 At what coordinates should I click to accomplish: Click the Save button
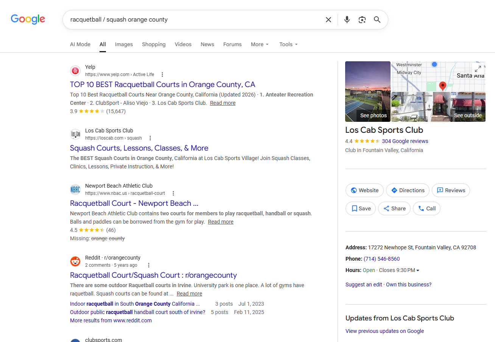click(x=361, y=208)
